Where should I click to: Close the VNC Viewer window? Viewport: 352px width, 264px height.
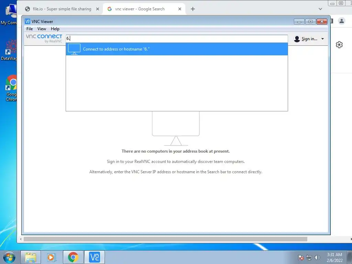322,22
